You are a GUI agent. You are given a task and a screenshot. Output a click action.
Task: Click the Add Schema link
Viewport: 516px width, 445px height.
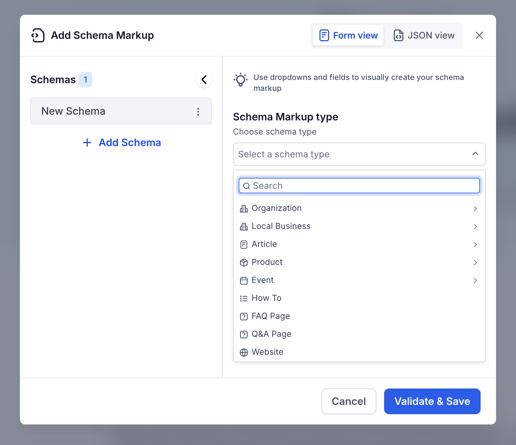point(122,143)
